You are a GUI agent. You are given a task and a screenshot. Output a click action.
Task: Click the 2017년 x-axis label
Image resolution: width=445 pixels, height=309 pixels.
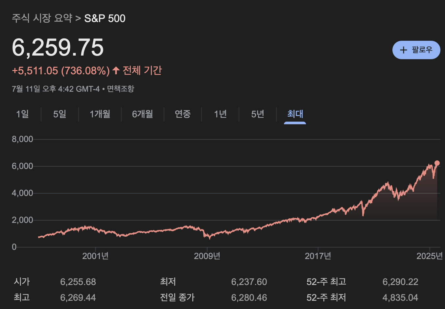pos(318,256)
